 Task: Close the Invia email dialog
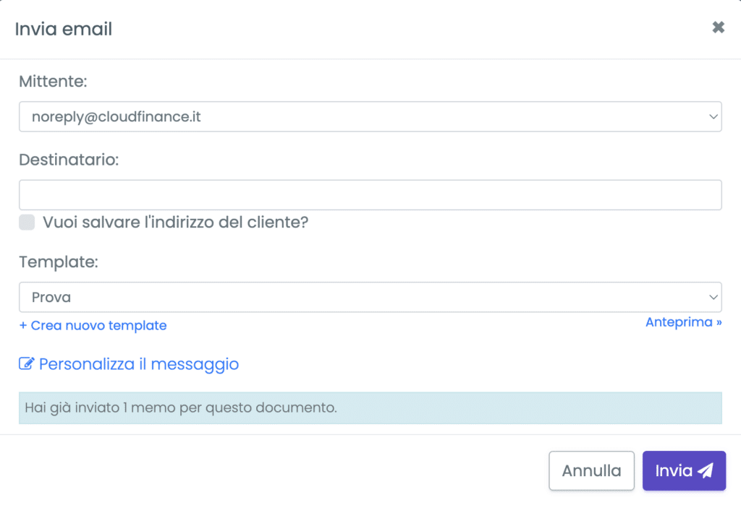click(x=719, y=27)
